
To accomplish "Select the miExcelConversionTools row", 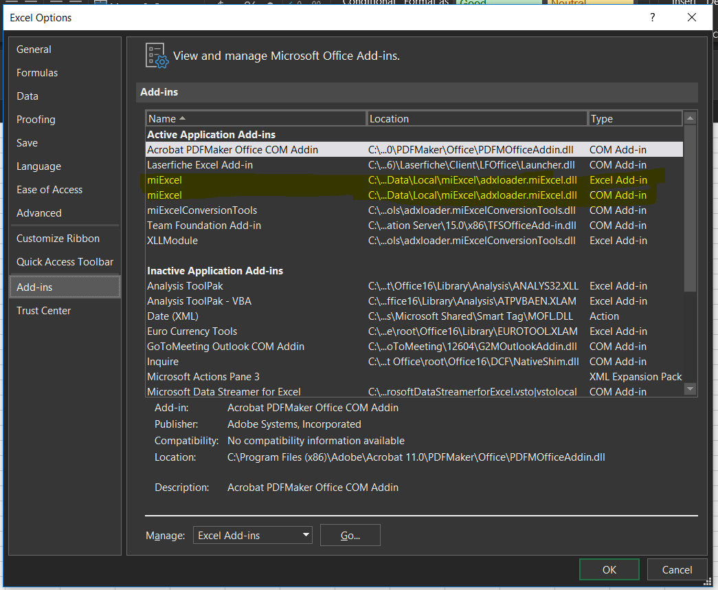I will 414,210.
